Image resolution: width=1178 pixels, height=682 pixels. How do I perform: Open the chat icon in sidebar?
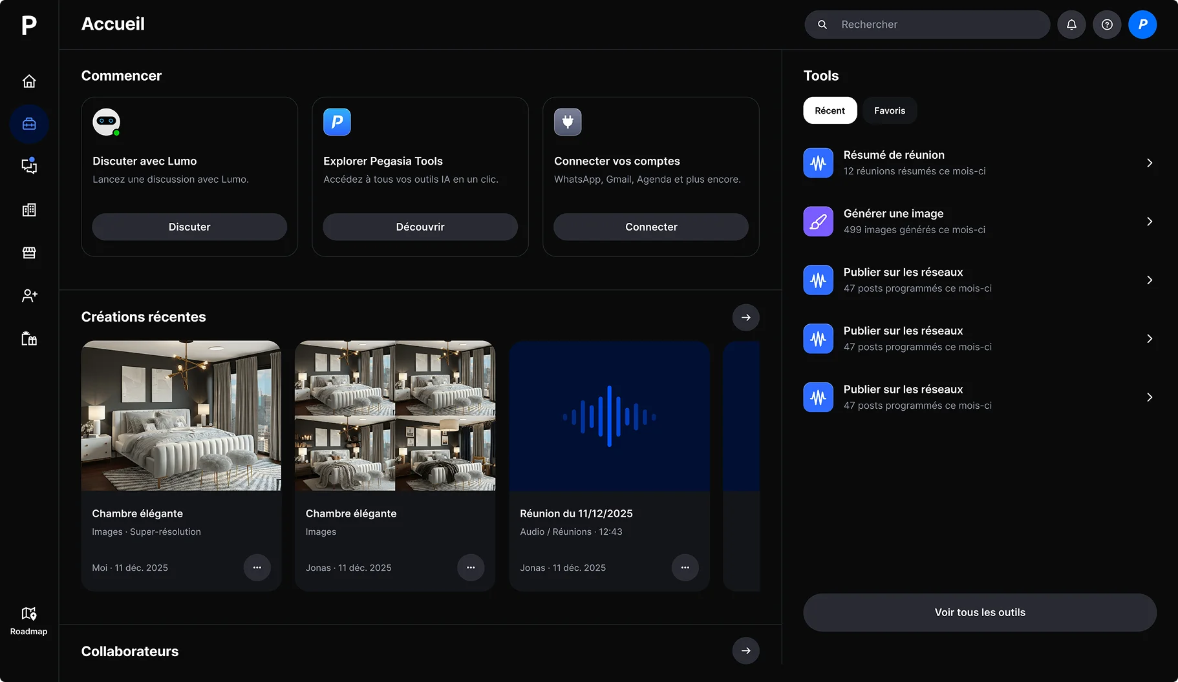click(x=29, y=166)
